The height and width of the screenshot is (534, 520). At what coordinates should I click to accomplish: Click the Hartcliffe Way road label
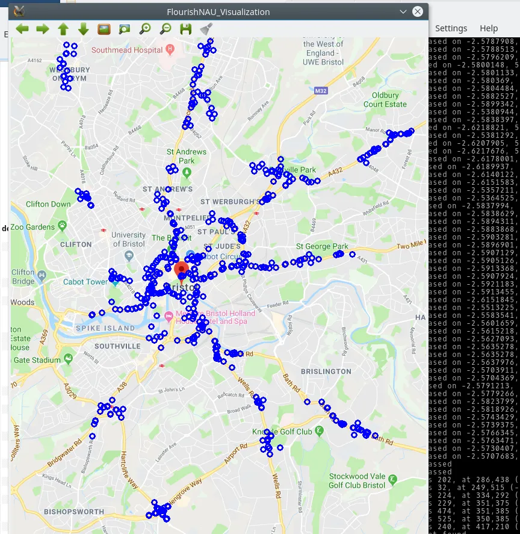click(128, 470)
